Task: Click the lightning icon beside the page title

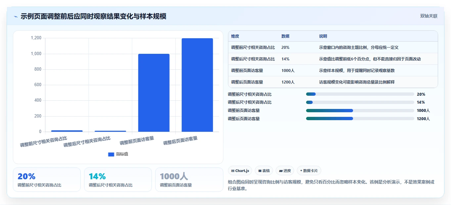Action: (x=16, y=16)
